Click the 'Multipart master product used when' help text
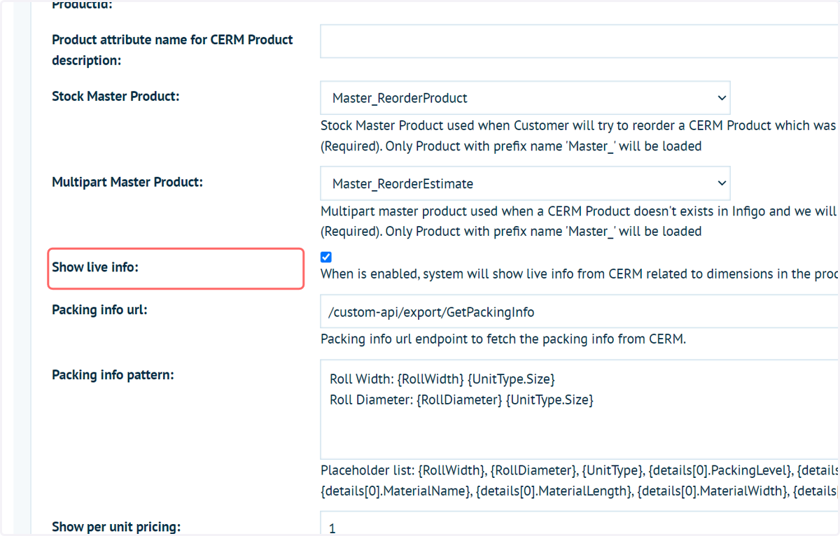The width and height of the screenshot is (840, 536). (580, 221)
